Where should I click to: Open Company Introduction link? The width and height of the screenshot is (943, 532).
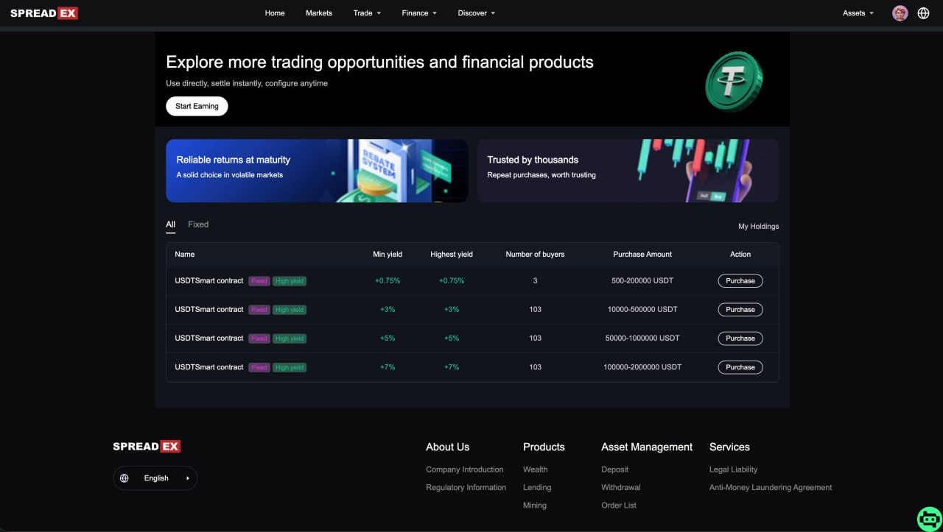[x=465, y=469]
